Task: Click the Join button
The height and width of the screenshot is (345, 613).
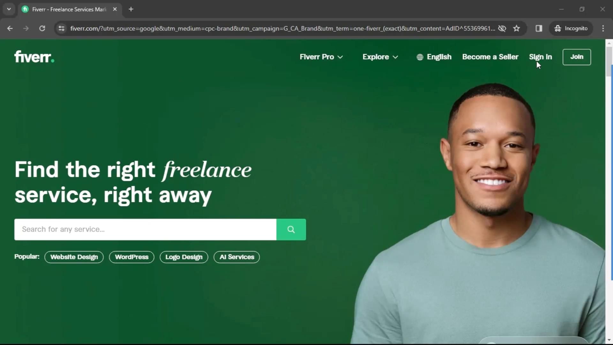Action: tap(577, 57)
